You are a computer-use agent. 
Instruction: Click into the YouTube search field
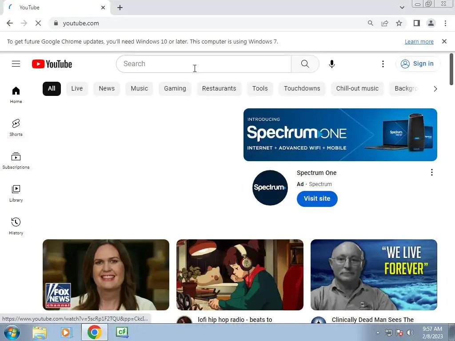[204, 64]
